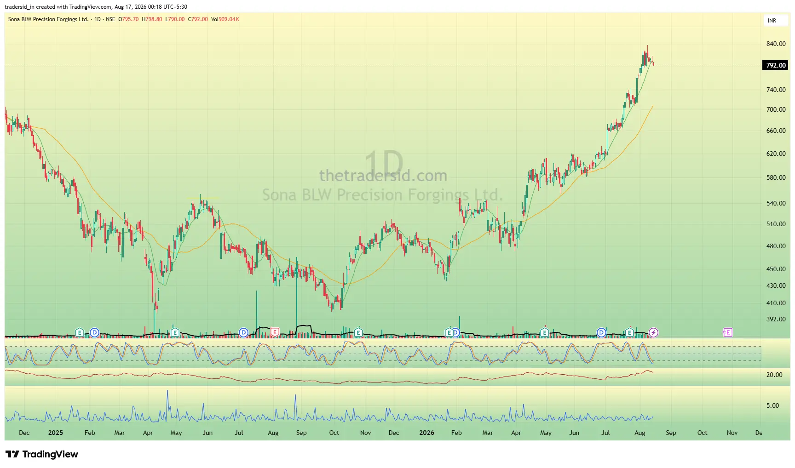Click the 580.00 price scale label
The height and width of the screenshot is (468, 795).
776,177
